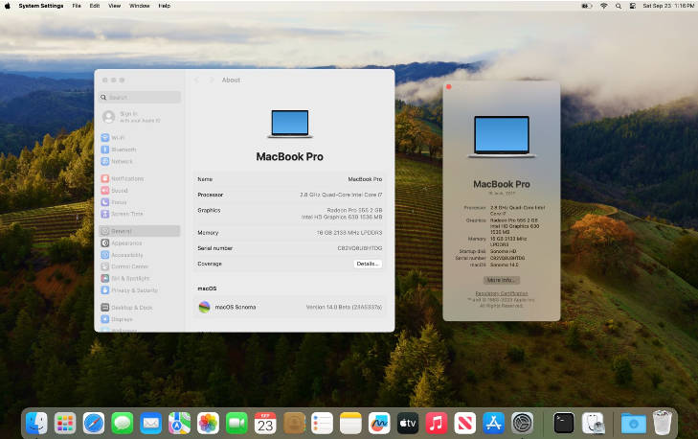Click the Memory value 16 GB 2133 MHz
This screenshot has width=698, height=439.
tap(349, 233)
